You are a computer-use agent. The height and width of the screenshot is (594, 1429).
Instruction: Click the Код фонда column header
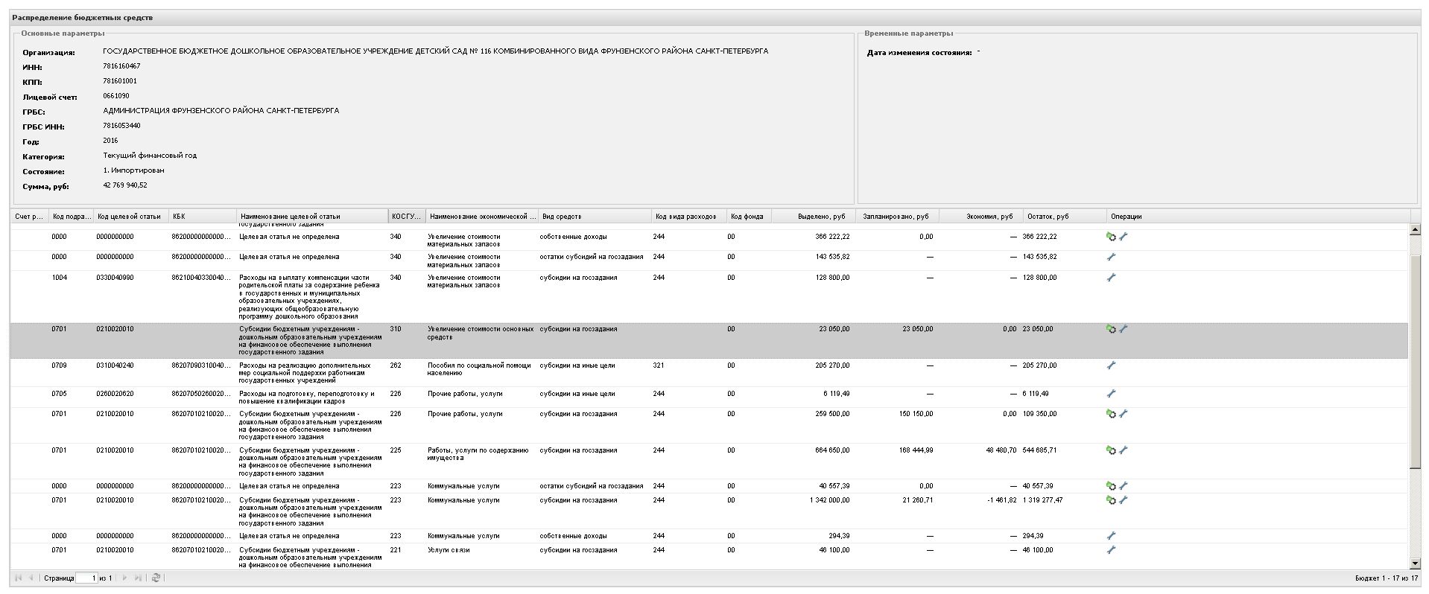click(749, 217)
